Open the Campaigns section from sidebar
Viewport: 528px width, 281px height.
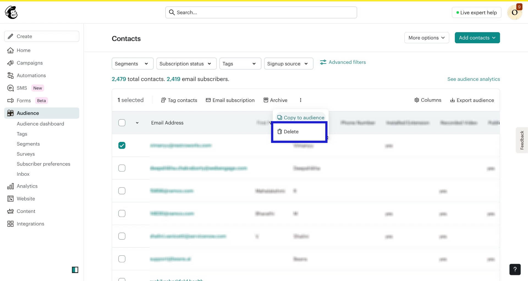[30, 63]
